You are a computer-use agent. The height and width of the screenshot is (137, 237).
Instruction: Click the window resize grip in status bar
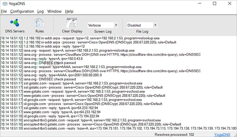pos(236,135)
